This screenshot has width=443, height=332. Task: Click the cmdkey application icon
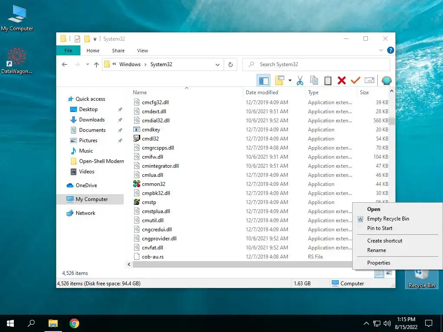[137, 130]
